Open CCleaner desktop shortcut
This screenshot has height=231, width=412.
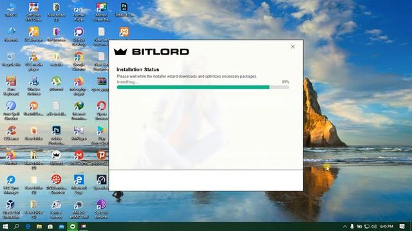point(11,133)
